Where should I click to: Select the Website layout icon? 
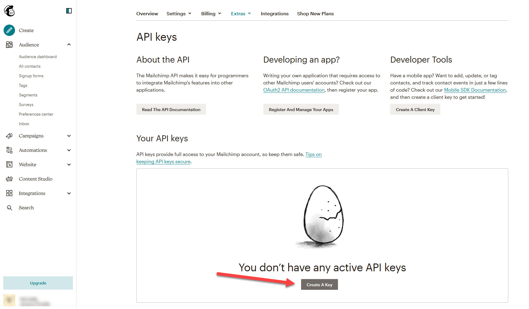(9, 164)
